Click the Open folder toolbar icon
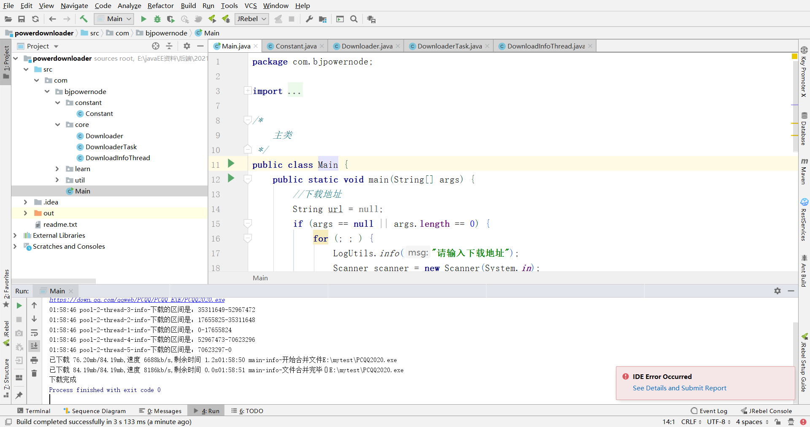This screenshot has width=810, height=427. [8, 19]
